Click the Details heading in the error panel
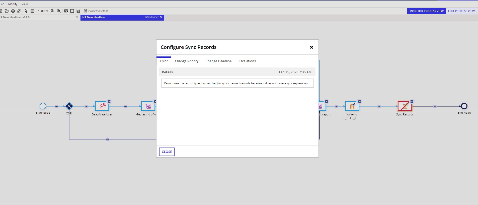The image size is (478, 205). [x=167, y=72]
